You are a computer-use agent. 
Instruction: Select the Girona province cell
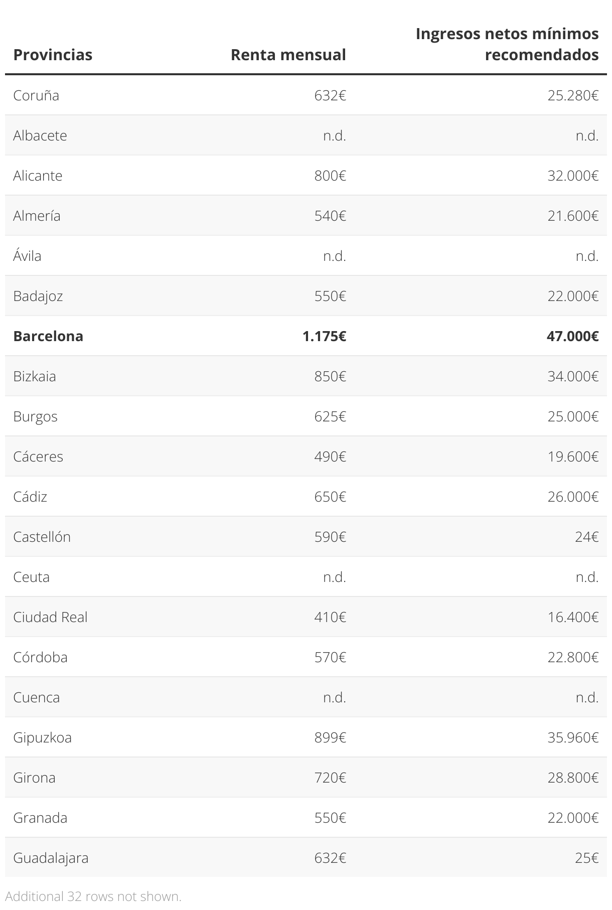point(34,778)
